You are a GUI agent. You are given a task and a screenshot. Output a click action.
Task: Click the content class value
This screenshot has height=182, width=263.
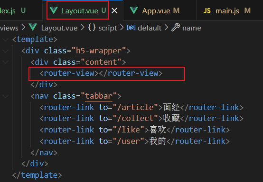[x=101, y=62]
